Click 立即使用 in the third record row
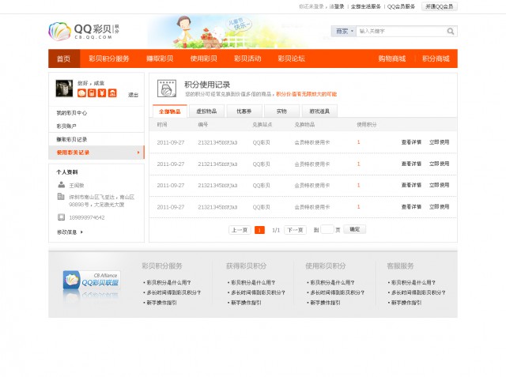Viewport: 506px width, 377px height. point(440,185)
